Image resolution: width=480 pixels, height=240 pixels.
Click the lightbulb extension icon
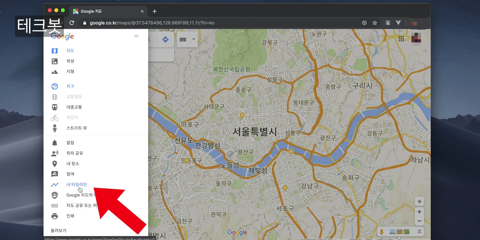tap(388, 23)
